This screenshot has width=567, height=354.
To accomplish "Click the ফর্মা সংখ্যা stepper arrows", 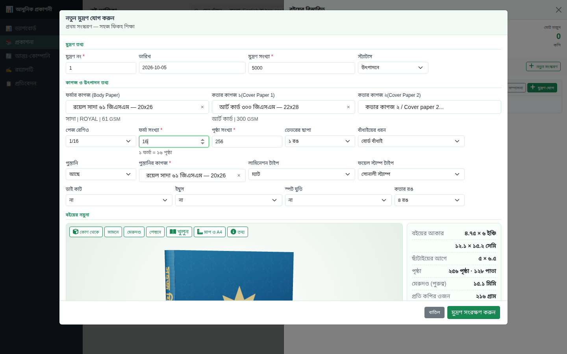I will pyautogui.click(x=202, y=141).
